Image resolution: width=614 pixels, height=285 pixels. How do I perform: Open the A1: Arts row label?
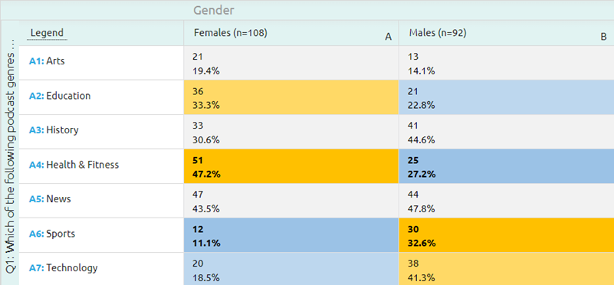point(47,61)
